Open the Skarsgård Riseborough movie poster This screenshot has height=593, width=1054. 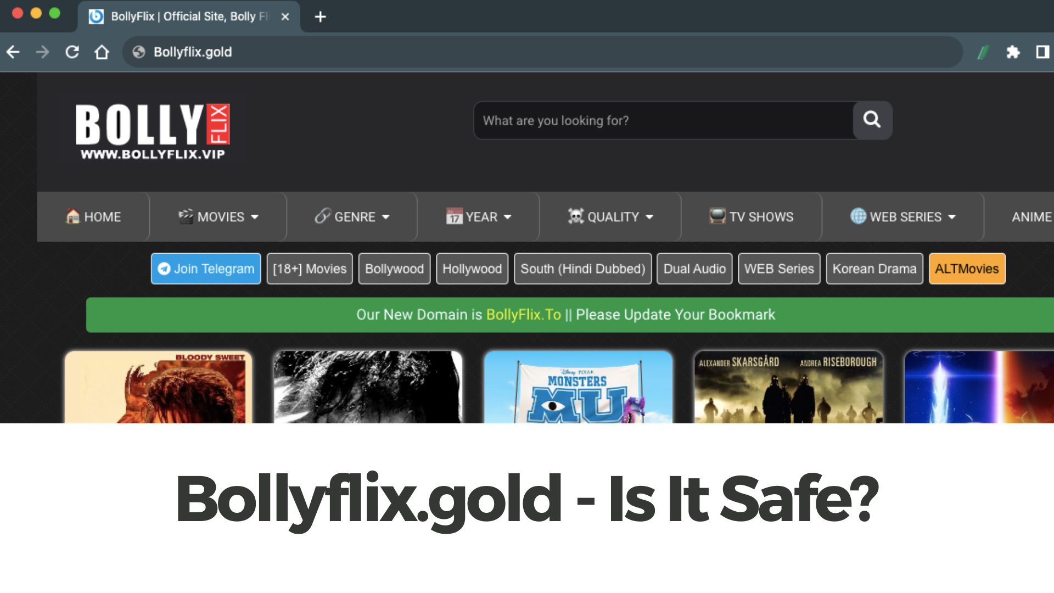[788, 387]
